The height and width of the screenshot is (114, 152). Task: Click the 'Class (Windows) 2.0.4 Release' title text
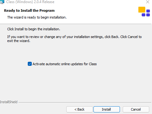click(x=30, y=2)
